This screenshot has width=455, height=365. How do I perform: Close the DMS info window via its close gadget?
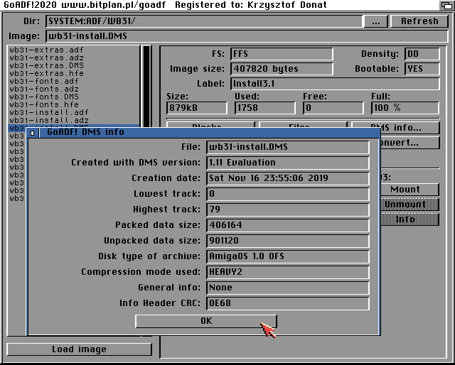pyautogui.click(x=33, y=132)
